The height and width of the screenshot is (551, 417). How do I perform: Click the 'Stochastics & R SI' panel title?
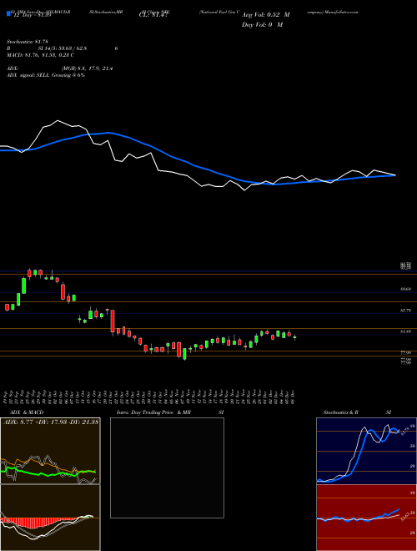click(x=357, y=412)
